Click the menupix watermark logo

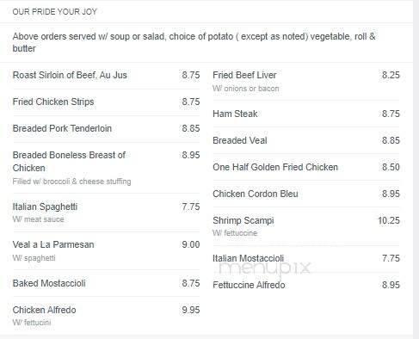(264, 268)
